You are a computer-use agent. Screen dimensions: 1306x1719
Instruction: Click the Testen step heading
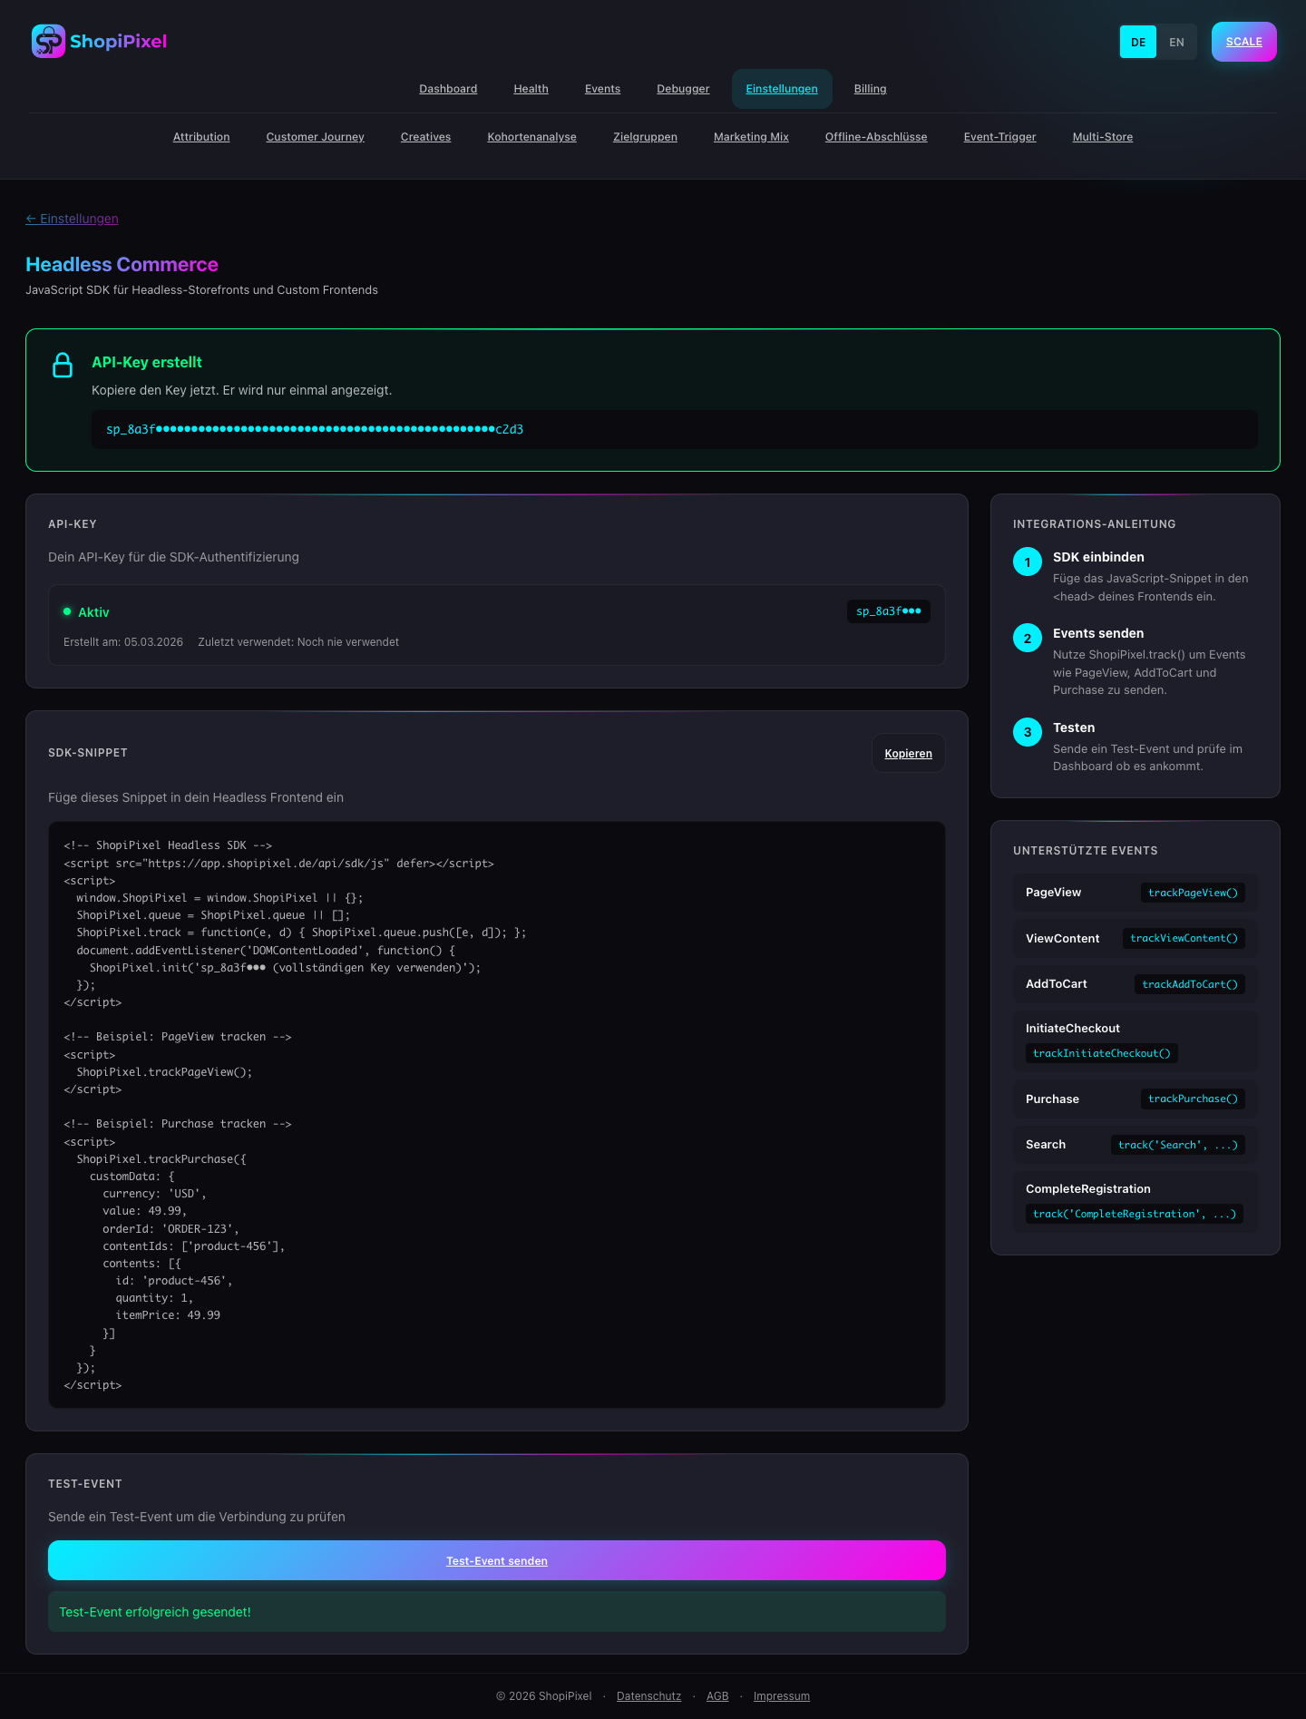point(1074,728)
